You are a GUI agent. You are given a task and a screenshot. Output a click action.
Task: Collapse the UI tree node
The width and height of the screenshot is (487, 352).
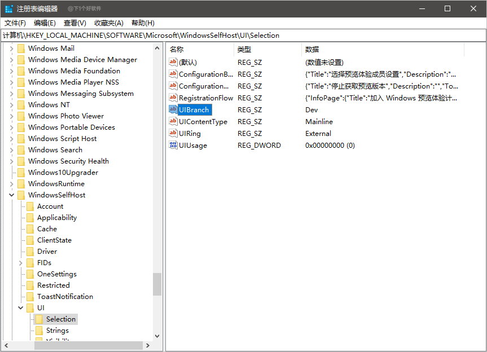(x=21, y=308)
